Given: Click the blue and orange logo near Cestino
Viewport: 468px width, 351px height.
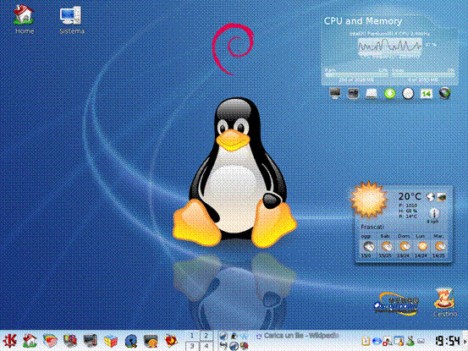Looking at the screenshot, I should click(396, 304).
